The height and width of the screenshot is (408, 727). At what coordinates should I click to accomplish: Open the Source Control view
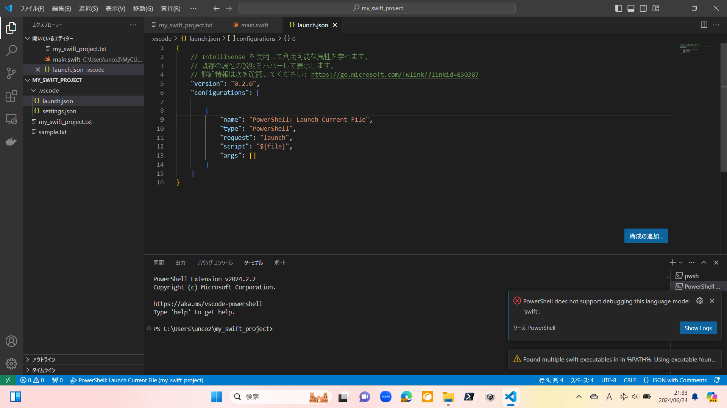pos(11,73)
